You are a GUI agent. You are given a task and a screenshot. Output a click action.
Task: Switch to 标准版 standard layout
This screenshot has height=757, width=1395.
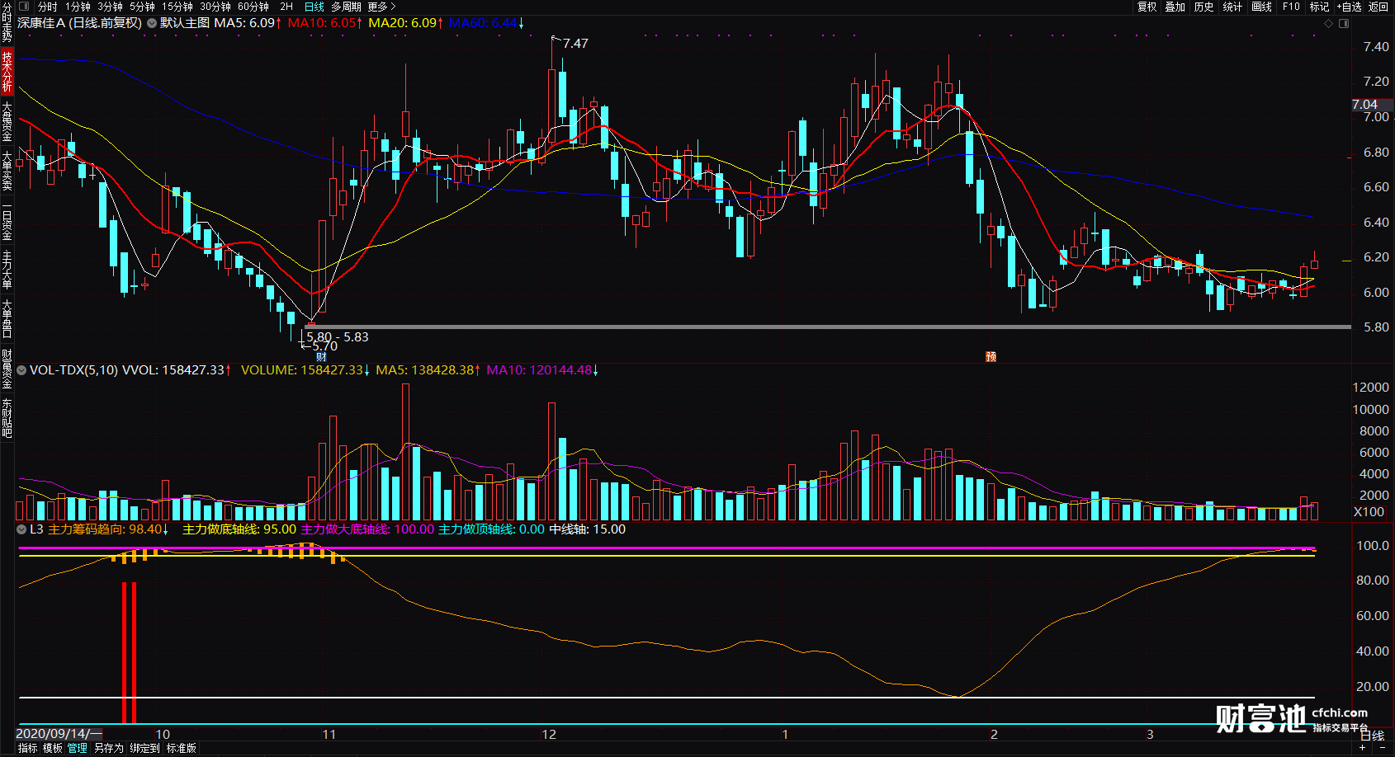[x=182, y=749]
